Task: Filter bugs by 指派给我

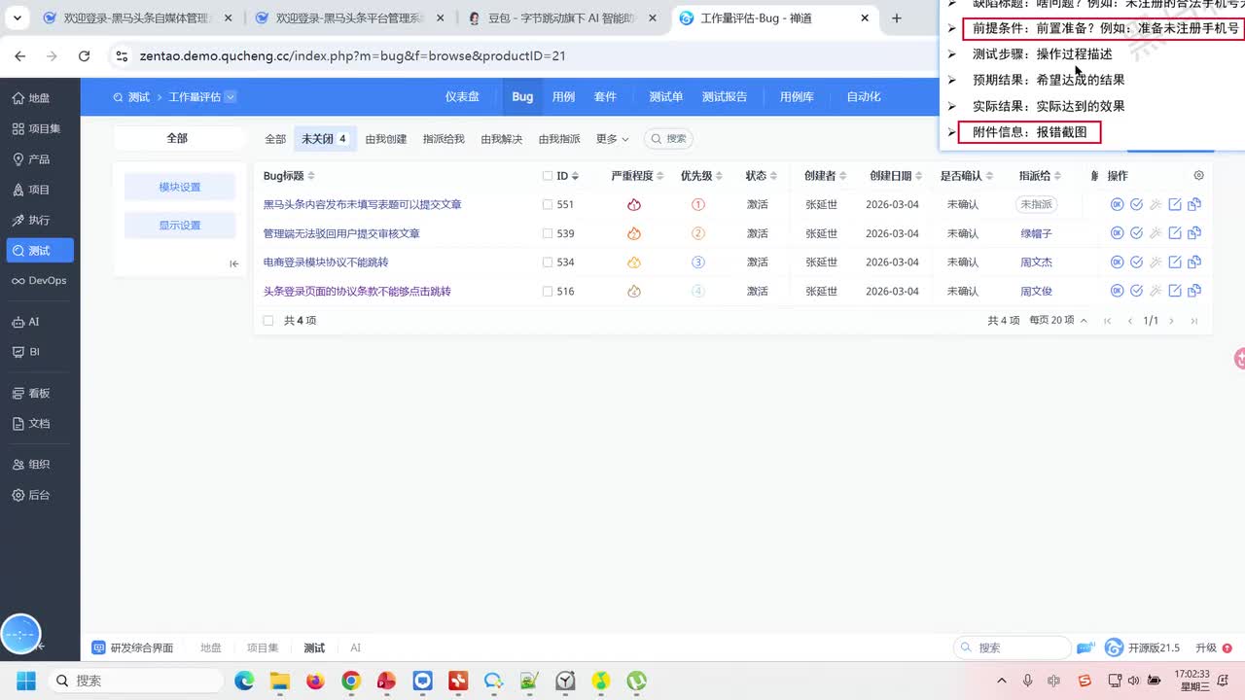Action: click(x=444, y=139)
